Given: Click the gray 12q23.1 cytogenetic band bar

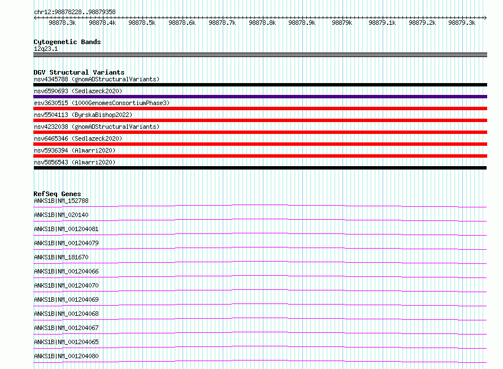Looking at the screenshot, I should click(260, 55).
